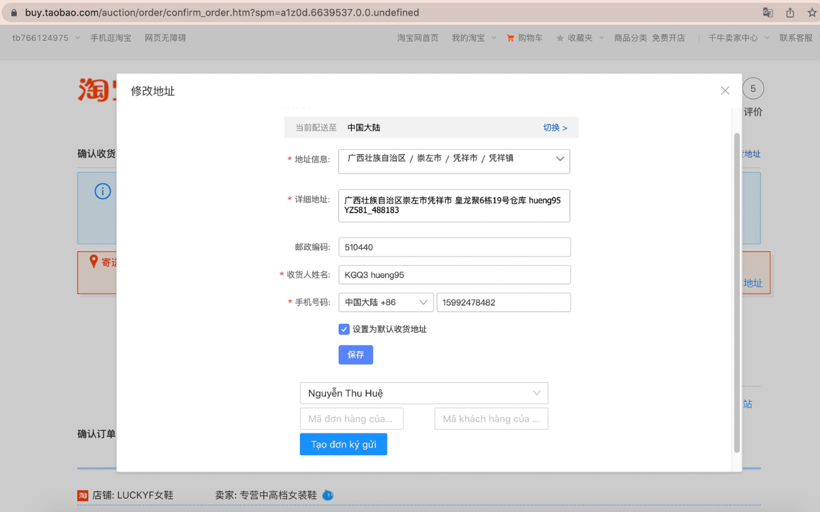This screenshot has height=512, width=820.
Task: Click the LUCKYF女鞋 shop name
Action: point(145,495)
